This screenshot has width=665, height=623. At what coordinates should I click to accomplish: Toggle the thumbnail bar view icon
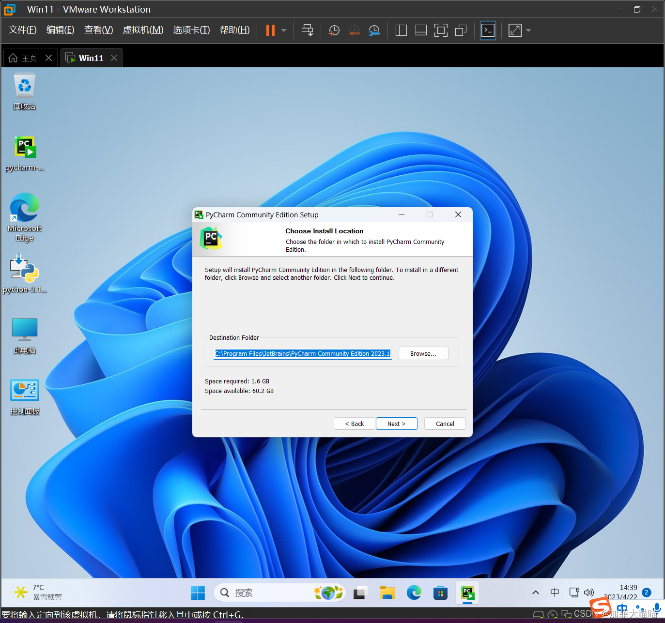pyautogui.click(x=421, y=30)
